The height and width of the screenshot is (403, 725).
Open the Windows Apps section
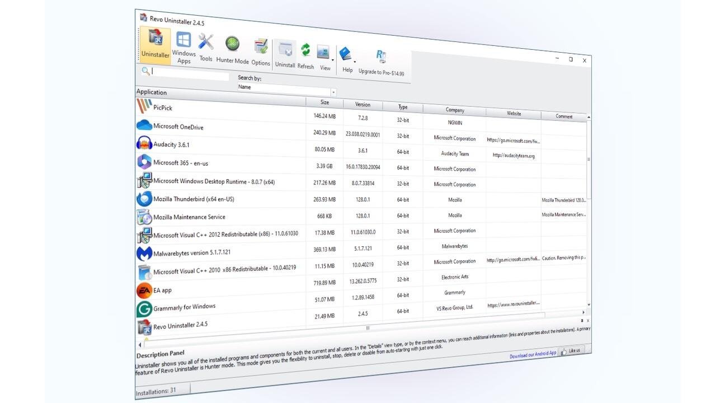coord(183,47)
